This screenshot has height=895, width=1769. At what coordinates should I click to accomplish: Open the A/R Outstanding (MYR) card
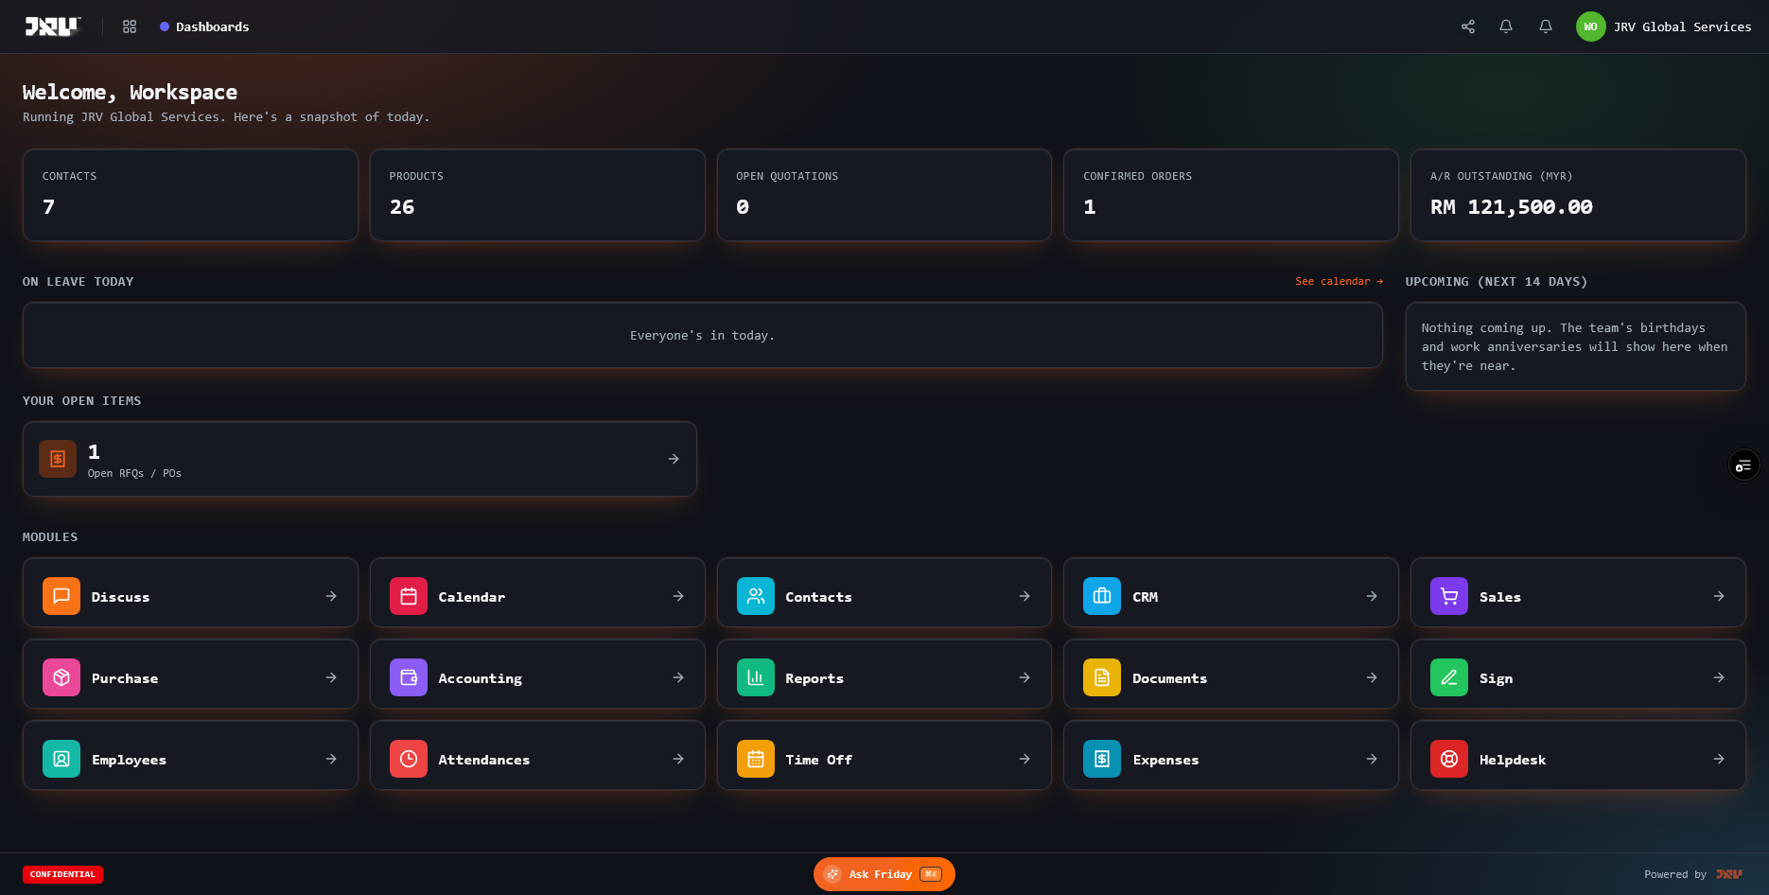pyautogui.click(x=1578, y=195)
